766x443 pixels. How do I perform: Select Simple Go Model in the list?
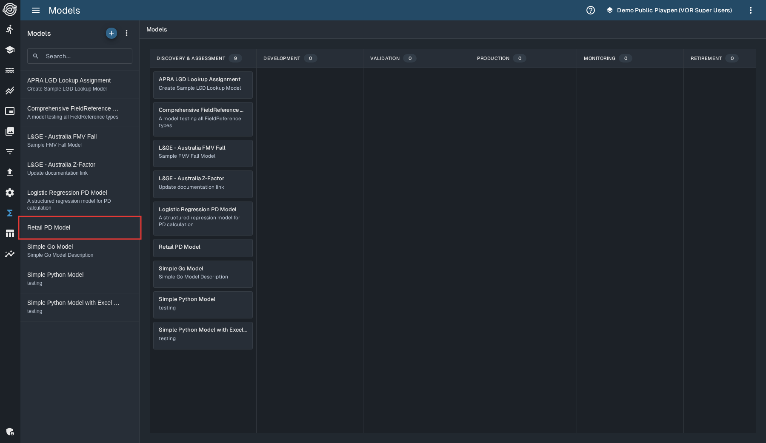click(80, 250)
